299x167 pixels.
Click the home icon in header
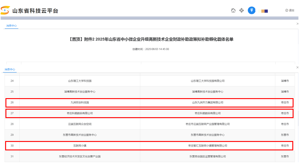pyautogui.click(x=233, y=11)
